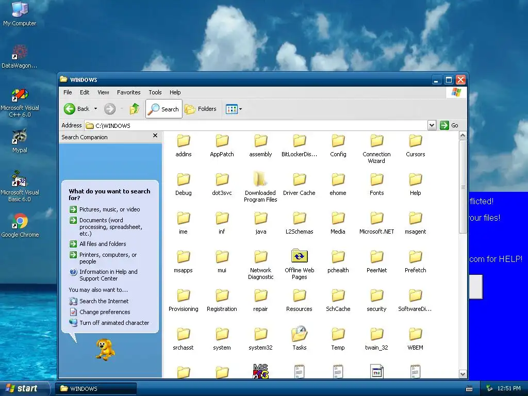Viewport: 528px width, 396px height.
Task: Open the Edit menu
Action: point(85,92)
